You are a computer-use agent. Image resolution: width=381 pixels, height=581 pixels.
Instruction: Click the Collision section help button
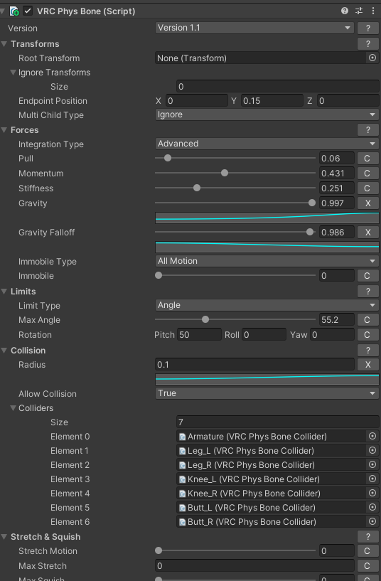tap(367, 351)
